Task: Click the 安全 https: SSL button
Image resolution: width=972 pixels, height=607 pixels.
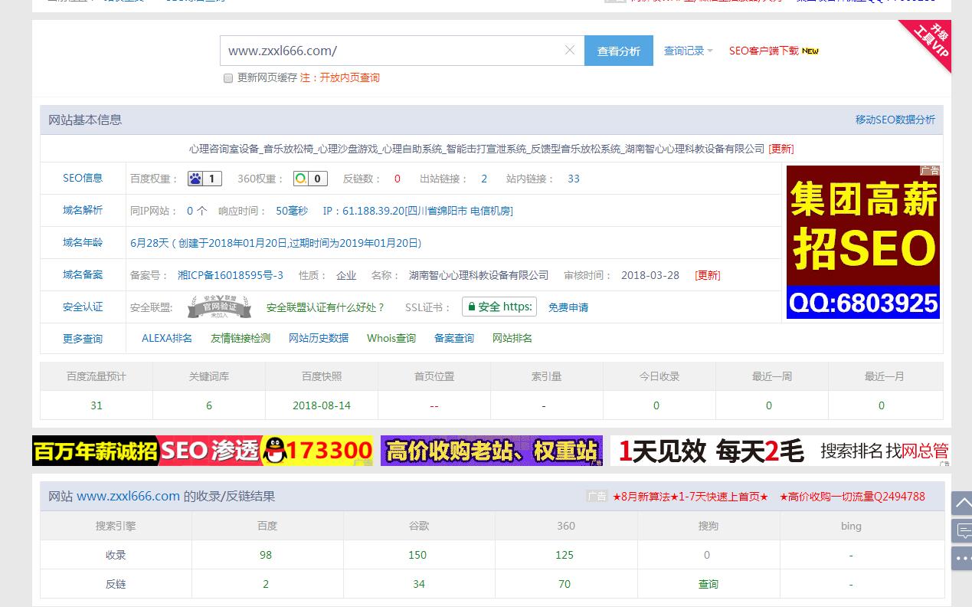Action: [x=499, y=307]
